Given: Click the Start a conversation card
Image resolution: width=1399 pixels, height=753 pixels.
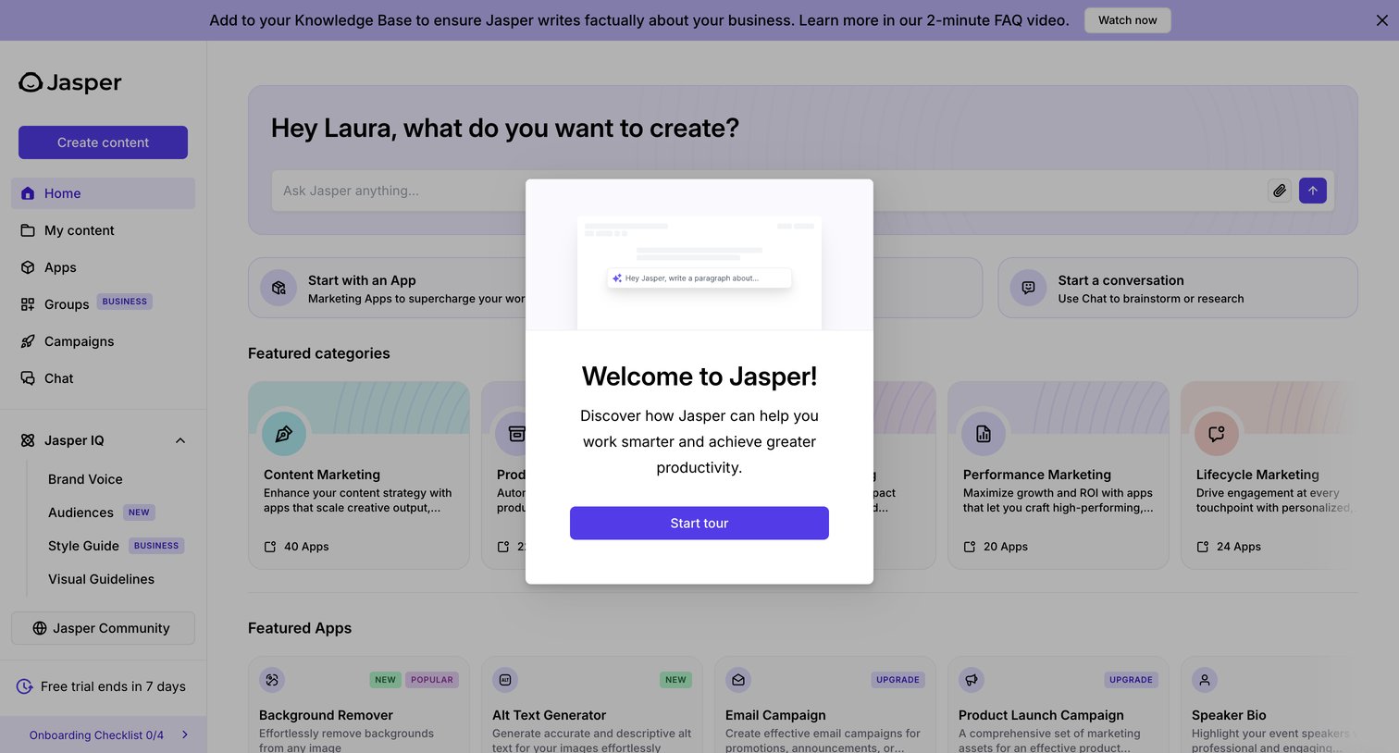Looking at the screenshot, I should (x=1178, y=288).
